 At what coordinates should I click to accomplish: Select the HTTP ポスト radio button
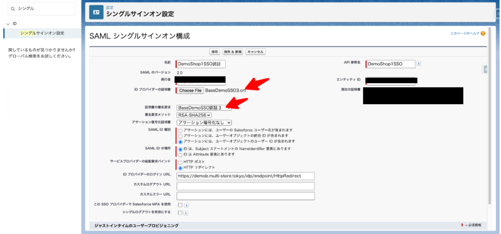(x=180, y=162)
